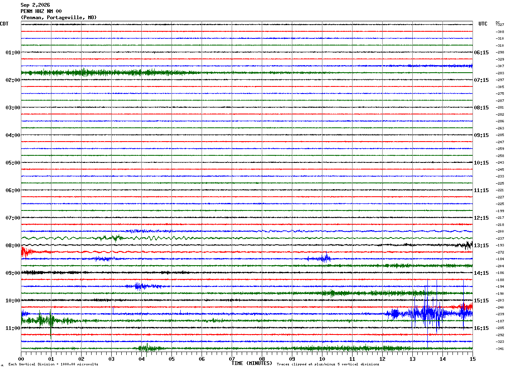Click the 06:15 UTC time label
This screenshot has height=370, width=506.
click(481, 53)
